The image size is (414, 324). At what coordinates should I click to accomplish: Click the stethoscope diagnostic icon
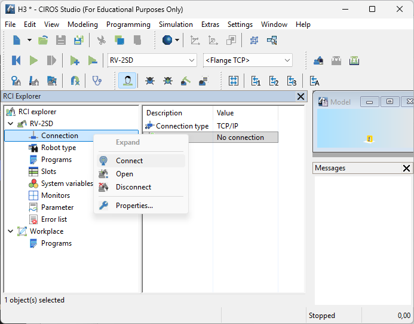point(97,81)
